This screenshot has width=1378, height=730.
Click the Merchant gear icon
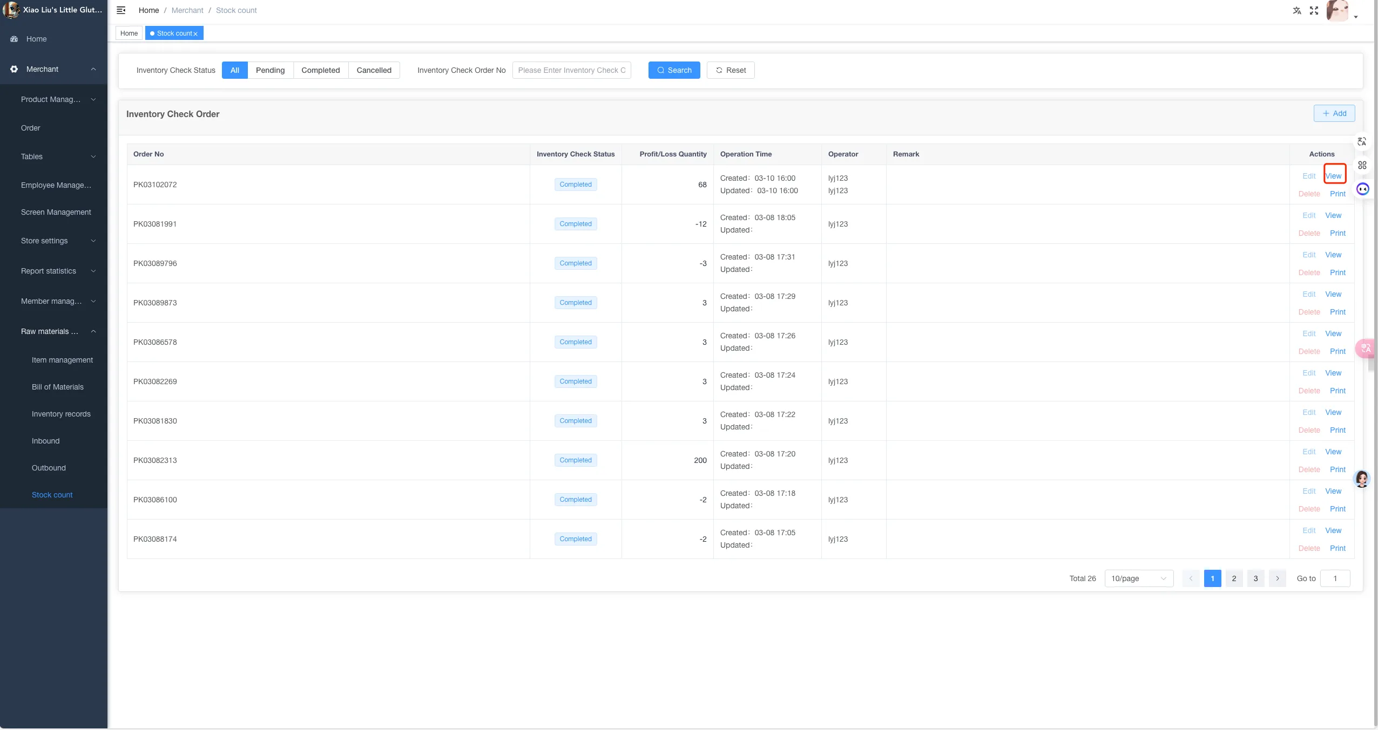tap(14, 69)
